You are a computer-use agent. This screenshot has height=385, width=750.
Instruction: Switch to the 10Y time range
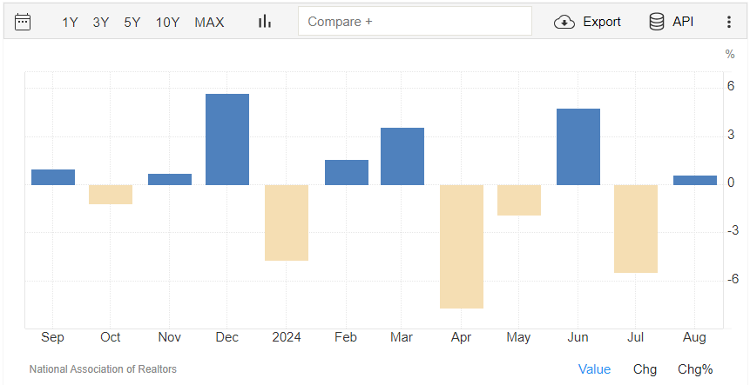tap(167, 23)
